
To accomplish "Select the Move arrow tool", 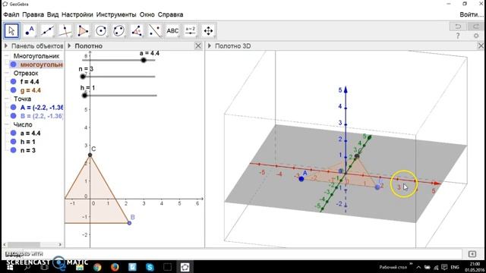I will pyautogui.click(x=12, y=30).
